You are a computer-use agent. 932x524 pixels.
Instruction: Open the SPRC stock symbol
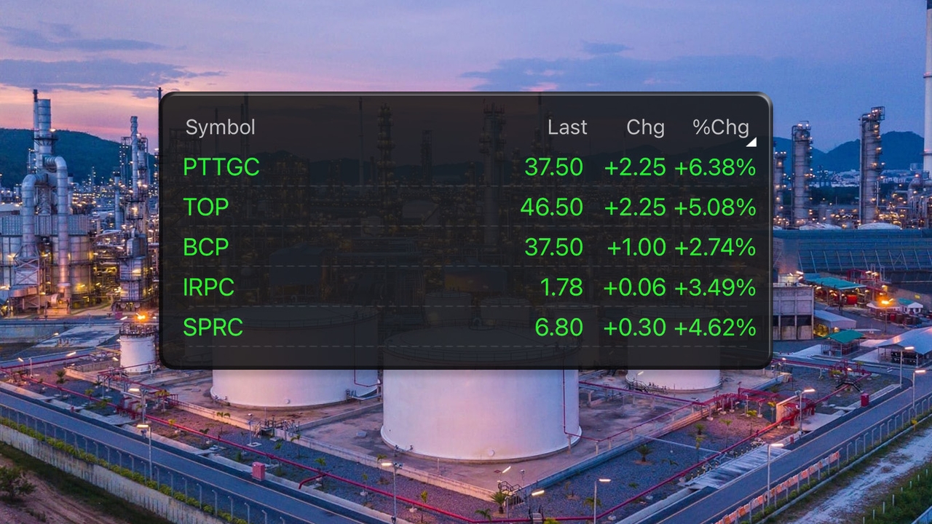tap(213, 327)
